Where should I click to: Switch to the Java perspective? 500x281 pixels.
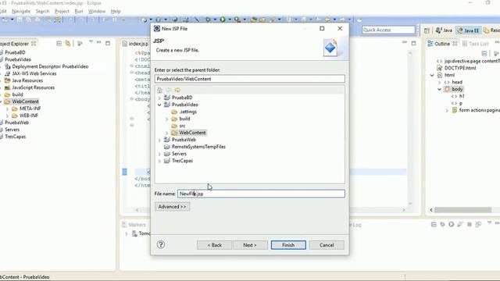click(x=444, y=30)
